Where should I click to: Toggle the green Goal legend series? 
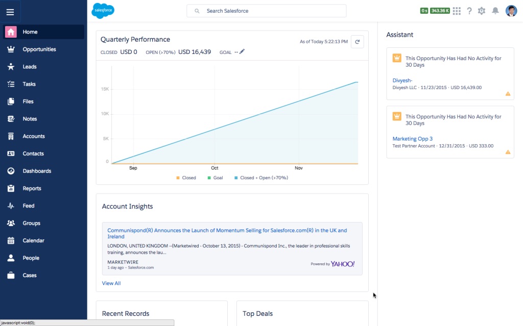[215, 178]
